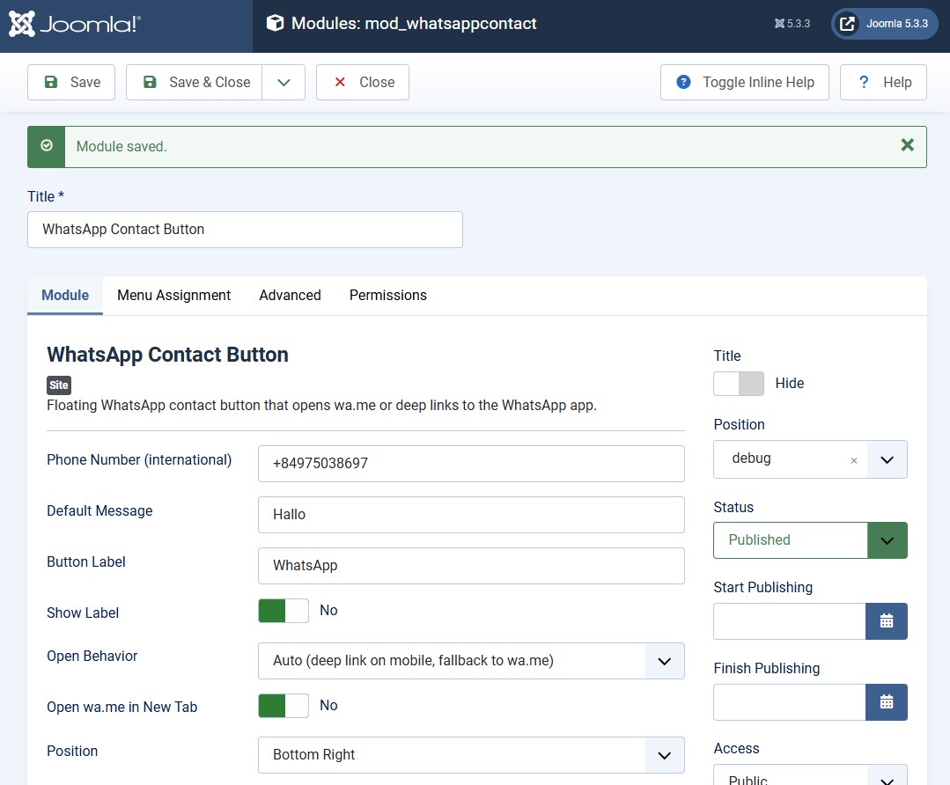Open the Finish Publishing calendar picker
Image resolution: width=950 pixels, height=785 pixels.
[x=887, y=702]
